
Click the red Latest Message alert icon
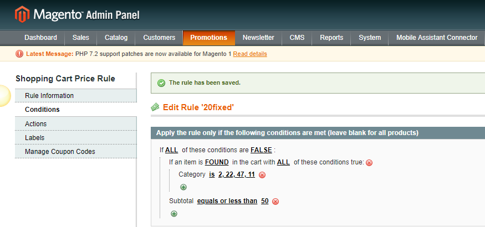pyautogui.click(x=19, y=54)
